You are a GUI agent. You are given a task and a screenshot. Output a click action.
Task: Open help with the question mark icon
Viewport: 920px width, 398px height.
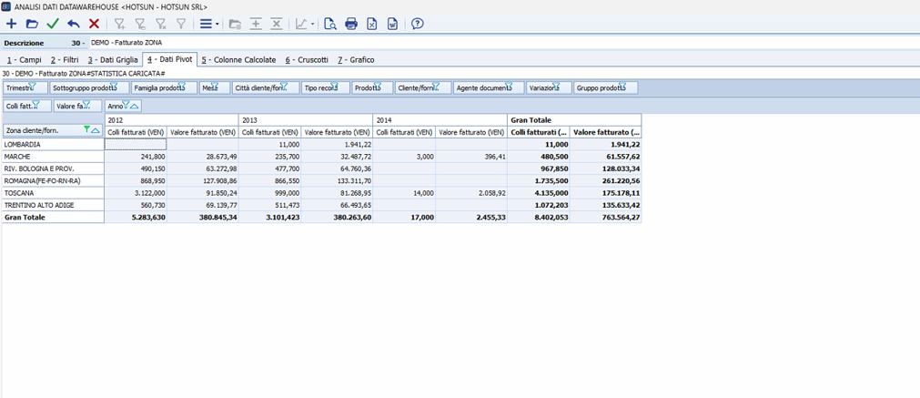coord(418,24)
